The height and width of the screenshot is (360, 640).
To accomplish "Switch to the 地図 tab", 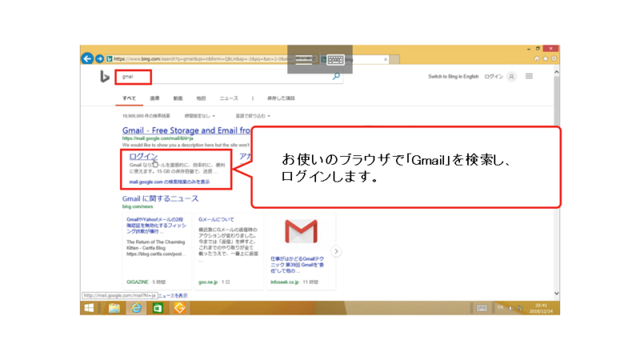I will coord(202,98).
